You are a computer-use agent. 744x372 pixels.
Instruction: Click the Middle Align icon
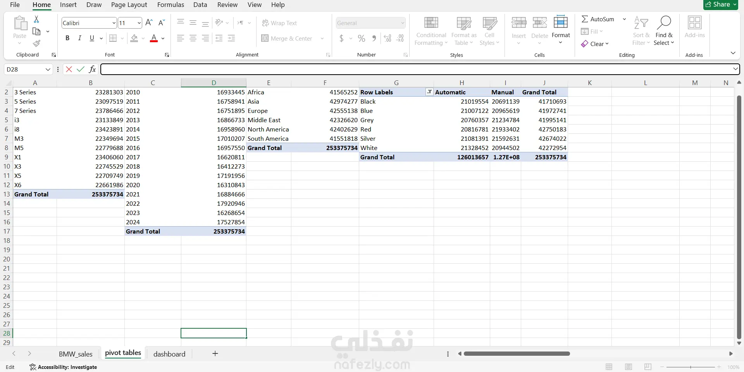tap(193, 23)
